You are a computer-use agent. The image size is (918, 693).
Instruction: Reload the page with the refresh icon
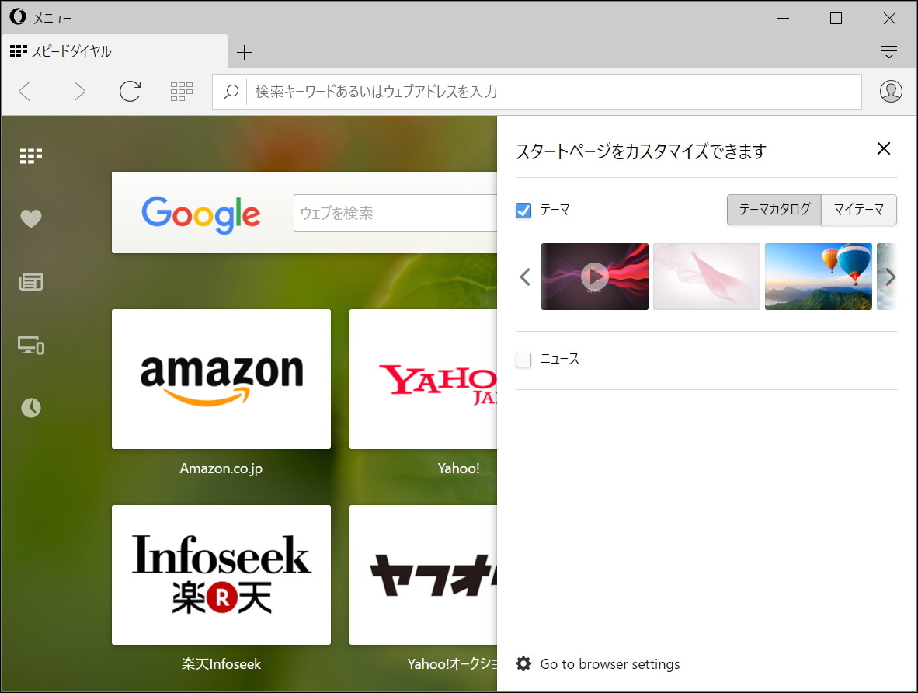click(x=130, y=91)
